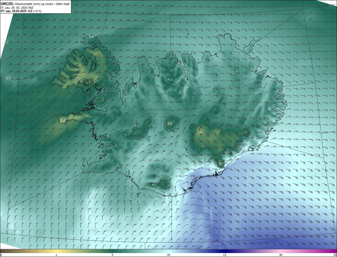Screen dimensions: 337x257
Task: Click the 3.7 value at southern Vatnajökull
Action: click(x=220, y=164)
